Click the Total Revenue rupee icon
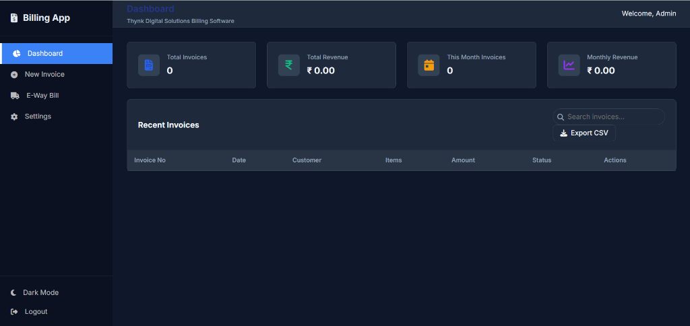The image size is (690, 326). (288, 65)
